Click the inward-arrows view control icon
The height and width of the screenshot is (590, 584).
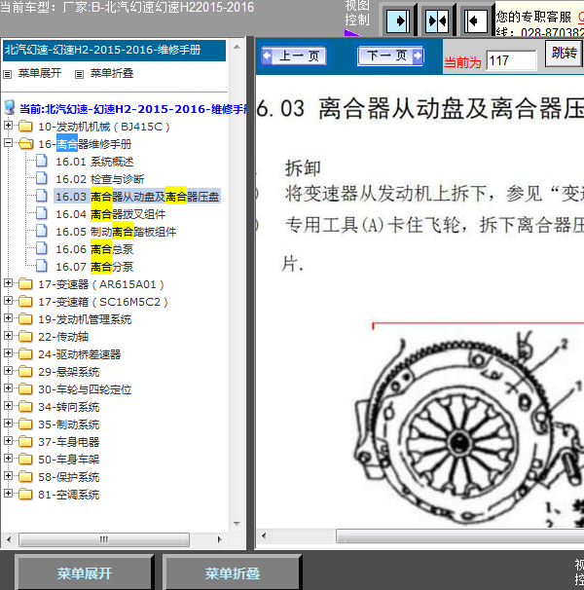coord(437,20)
